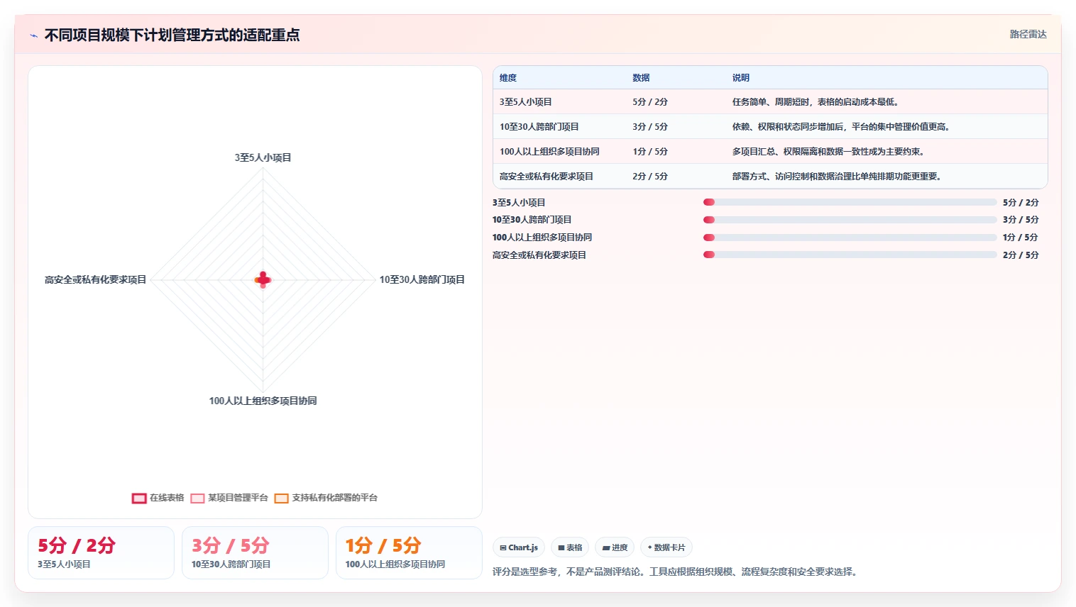The image size is (1076, 607).
Task: Click progress bar for 10至30人跨部门项目
Action: [850, 220]
